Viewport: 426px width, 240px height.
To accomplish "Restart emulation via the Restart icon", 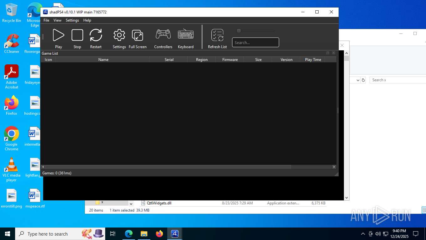I will click(x=96, y=35).
